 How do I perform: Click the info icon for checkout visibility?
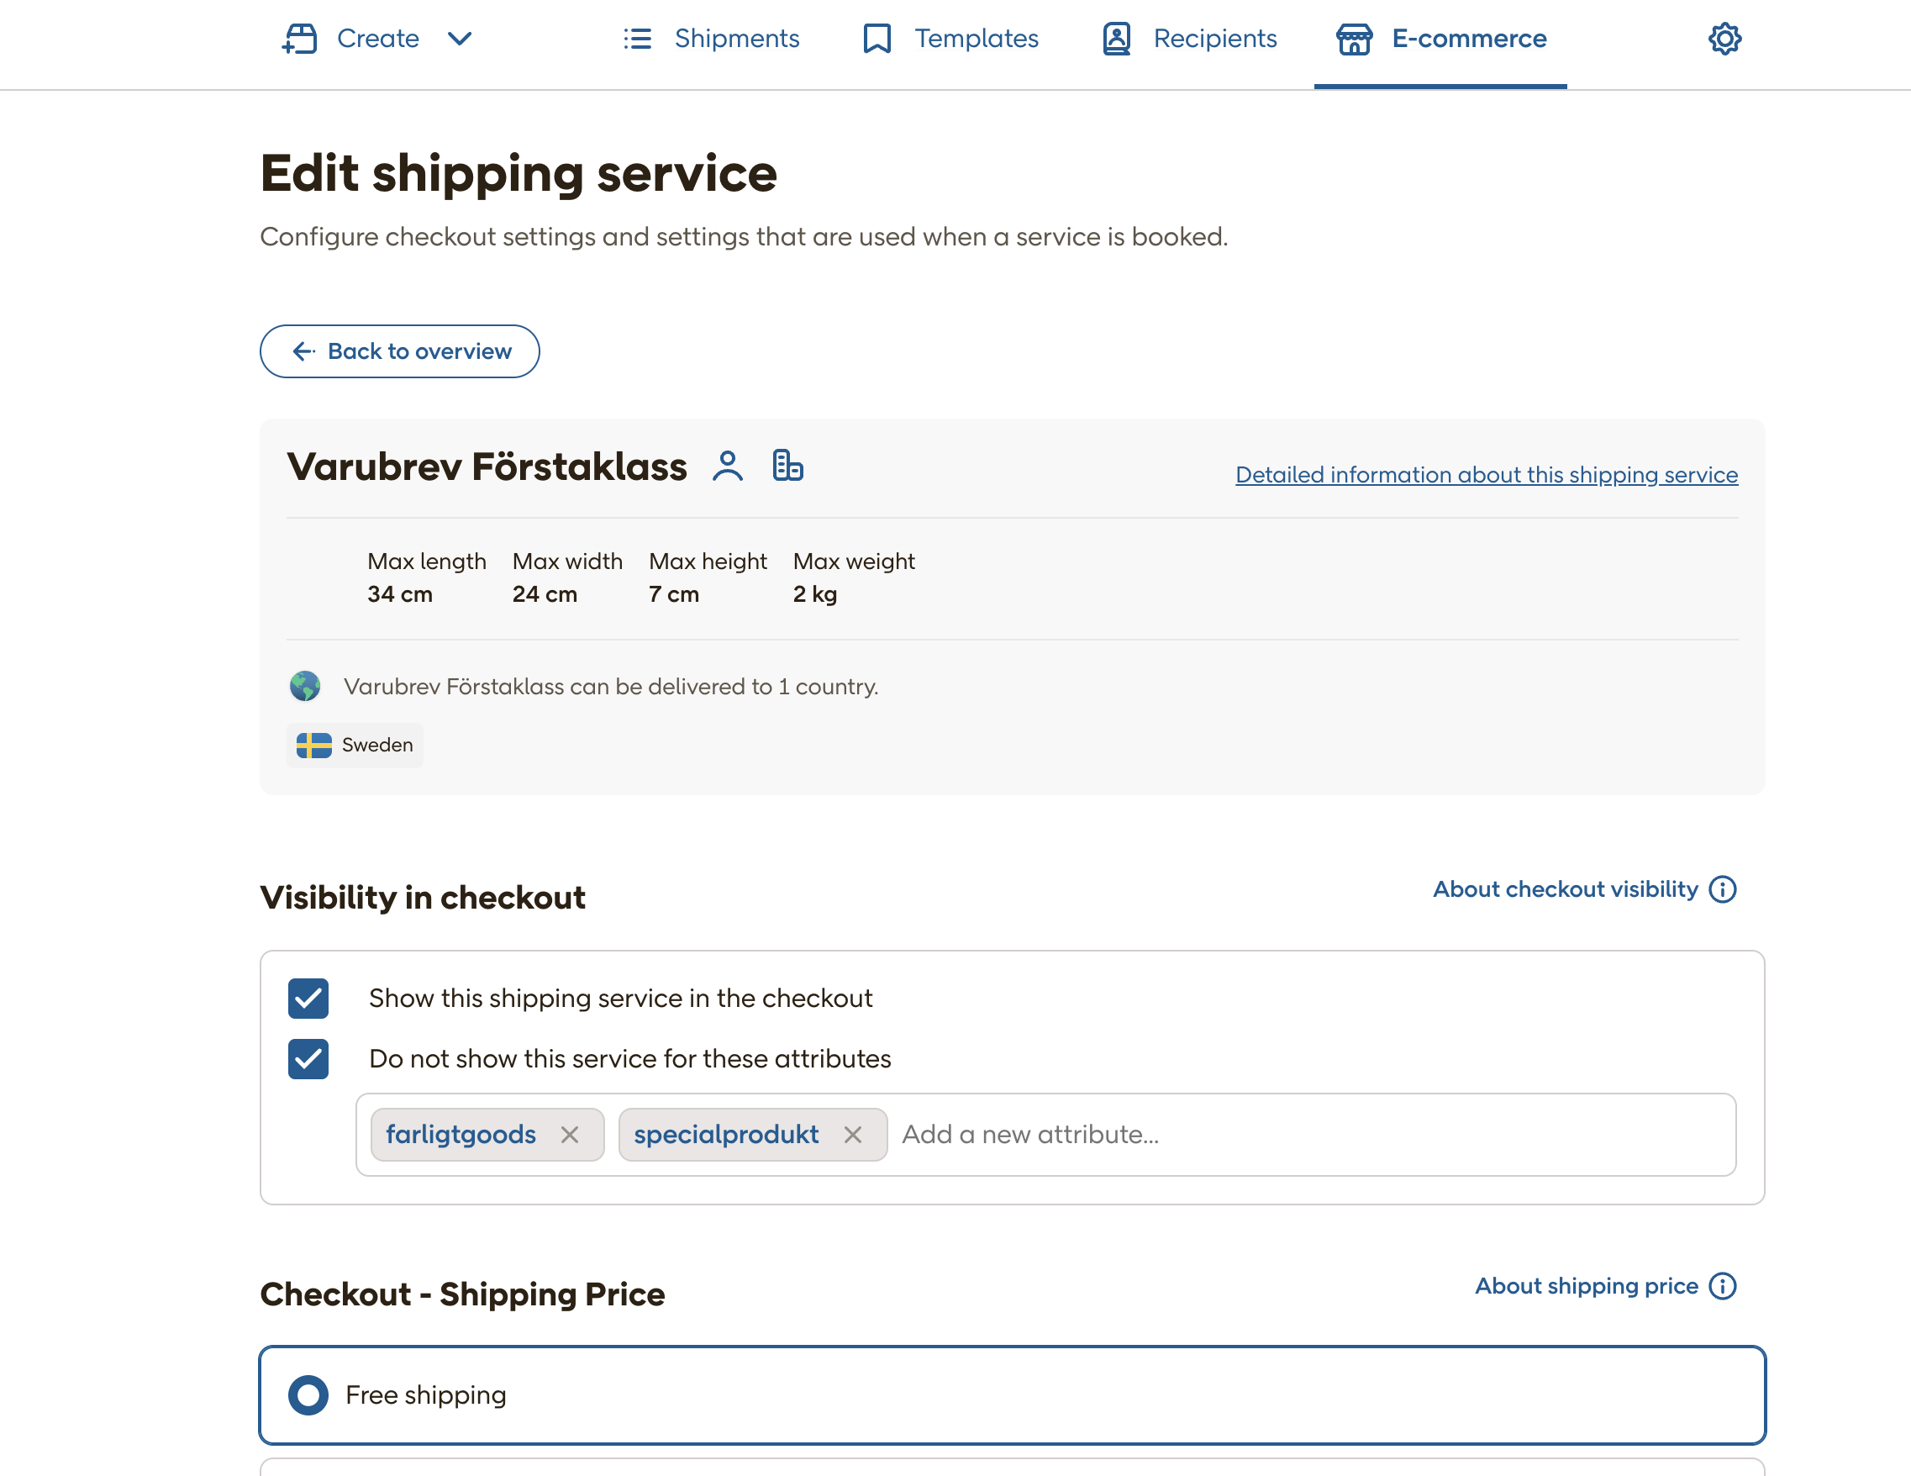[1722, 889]
